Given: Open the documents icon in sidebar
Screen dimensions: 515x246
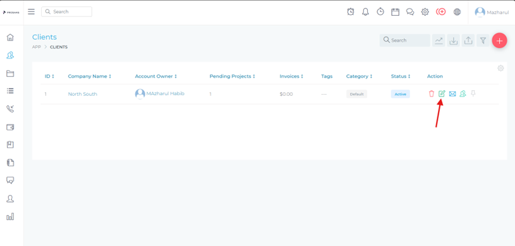Looking at the screenshot, I should [x=10, y=163].
